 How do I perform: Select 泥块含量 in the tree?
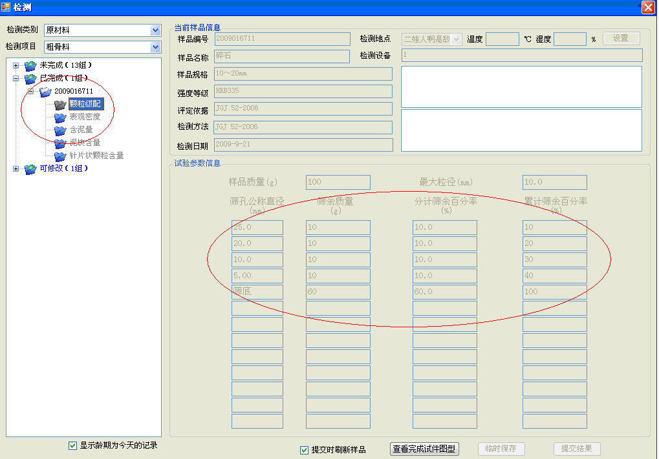coord(85,143)
